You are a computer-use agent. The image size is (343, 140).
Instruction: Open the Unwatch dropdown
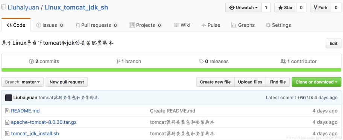pyautogui.click(x=243, y=8)
